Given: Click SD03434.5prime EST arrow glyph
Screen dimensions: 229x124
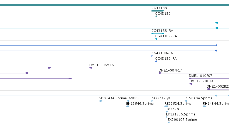Looking at the screenshot, I should click(x=101, y=101).
